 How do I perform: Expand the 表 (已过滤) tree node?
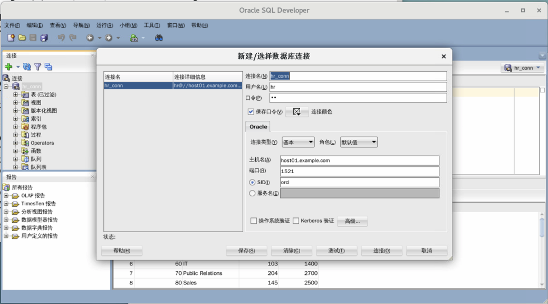(15, 94)
